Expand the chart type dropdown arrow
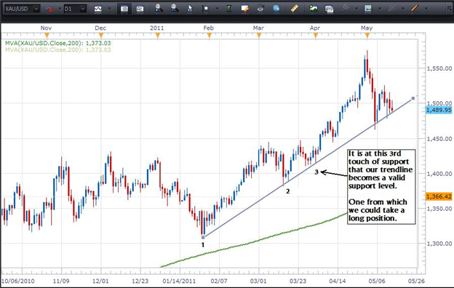This screenshot has width=454, height=288. click(109, 9)
